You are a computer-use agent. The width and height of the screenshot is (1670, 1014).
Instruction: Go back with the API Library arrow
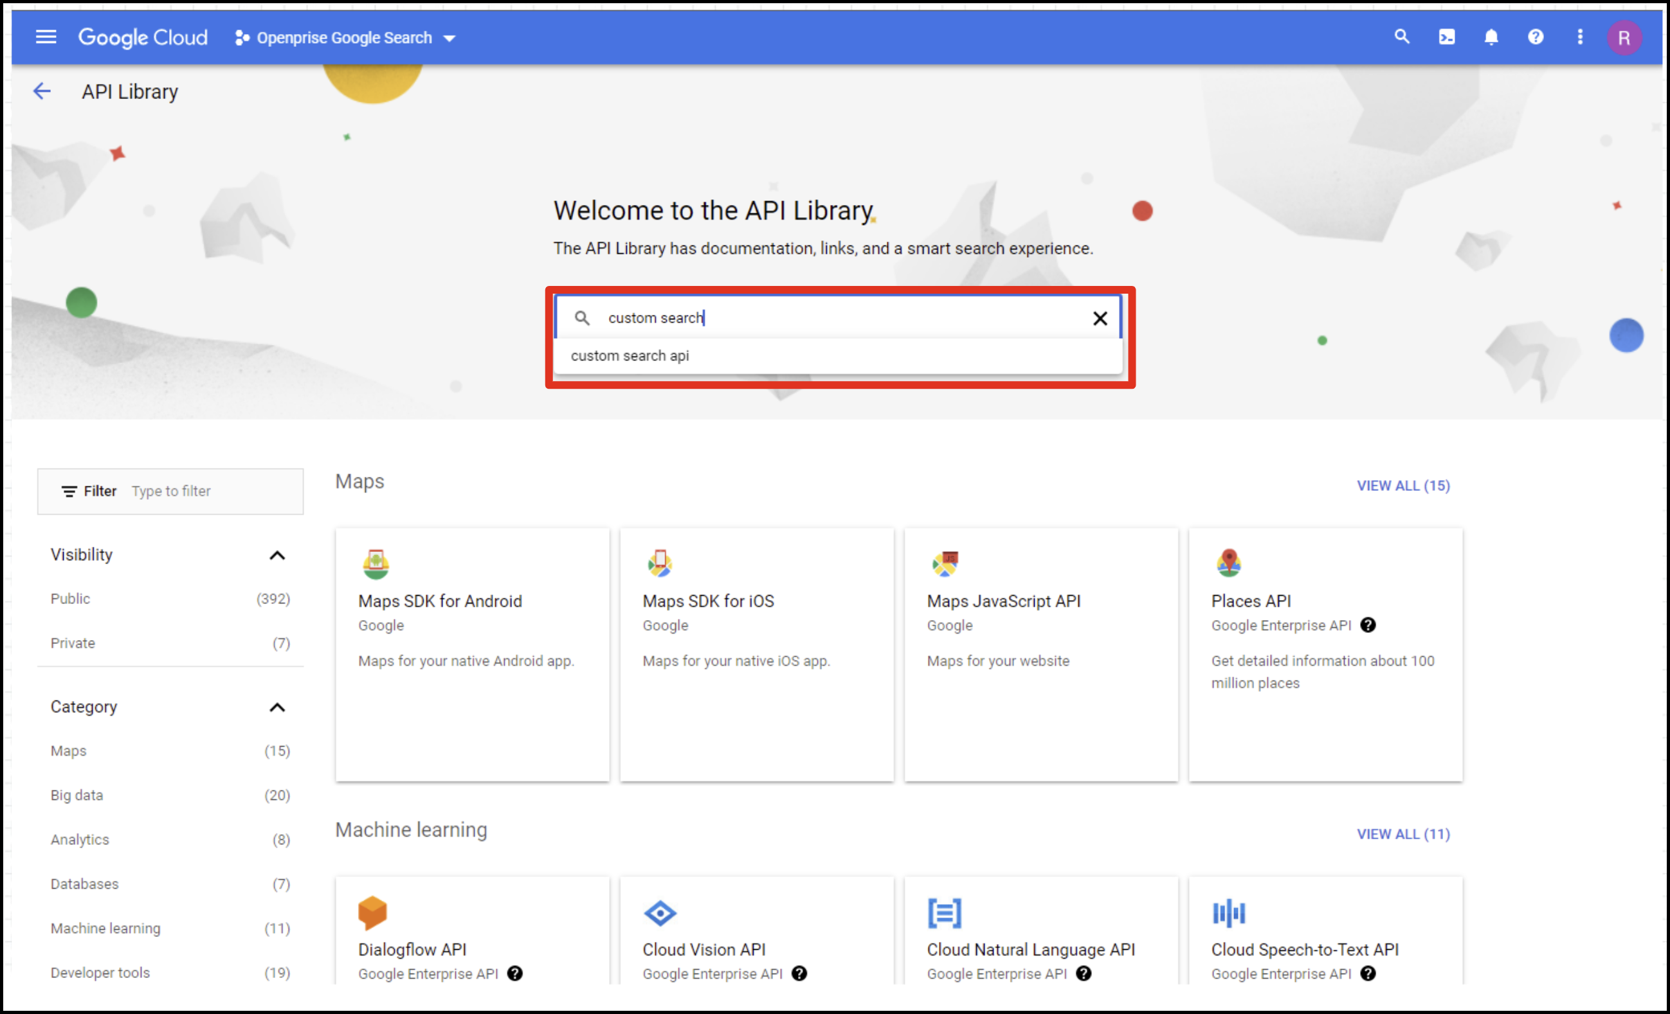[42, 91]
